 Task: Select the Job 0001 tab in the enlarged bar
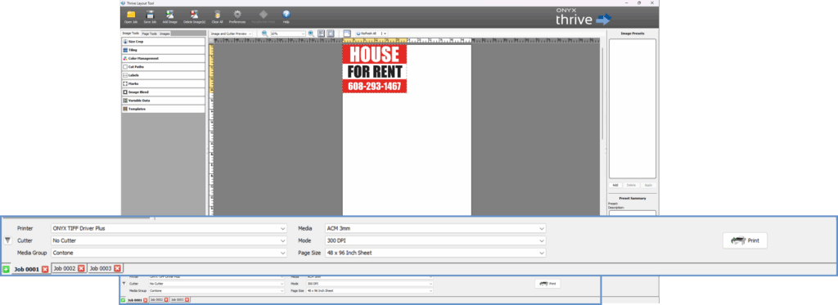pyautogui.click(x=26, y=269)
